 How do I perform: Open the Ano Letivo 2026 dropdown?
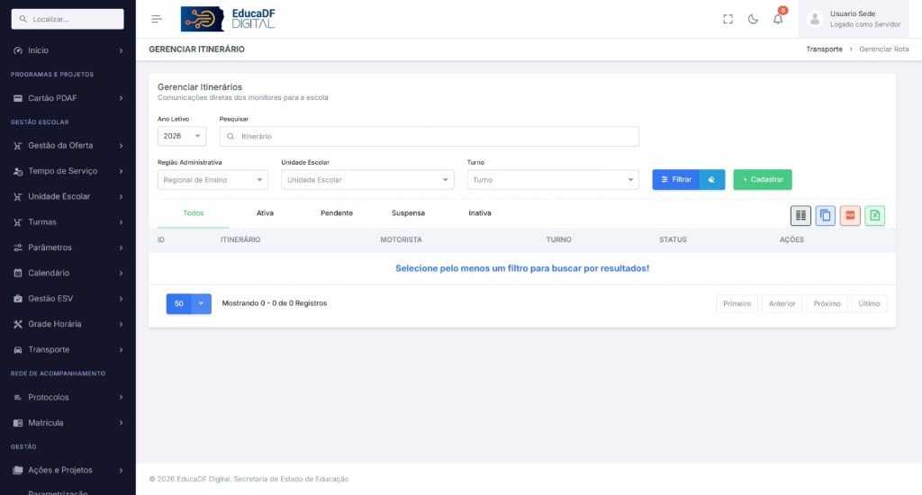pos(182,137)
